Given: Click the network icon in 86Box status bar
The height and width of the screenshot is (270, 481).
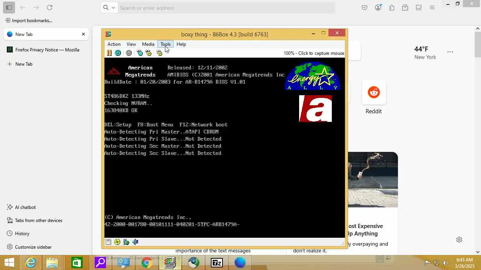Looking at the screenshot, I should coord(126,242).
